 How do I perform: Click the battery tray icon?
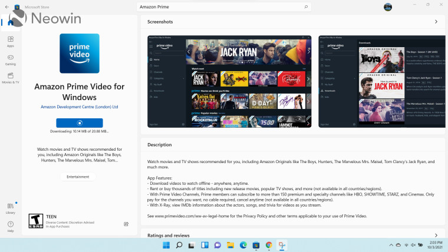tap(420, 245)
